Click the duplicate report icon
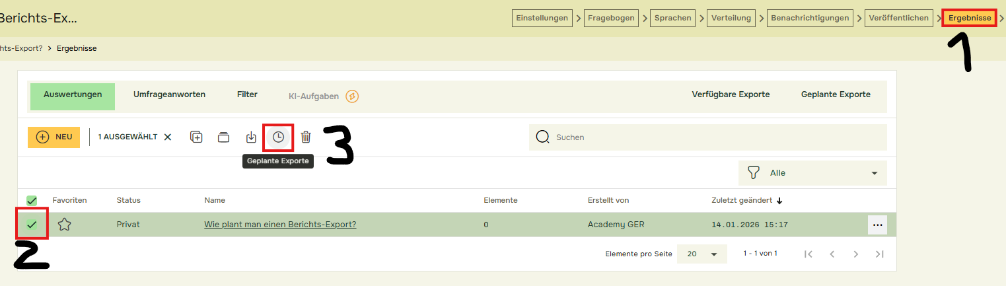 196,137
